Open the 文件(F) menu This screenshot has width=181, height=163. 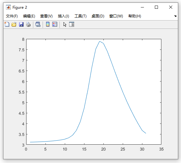click(12, 16)
